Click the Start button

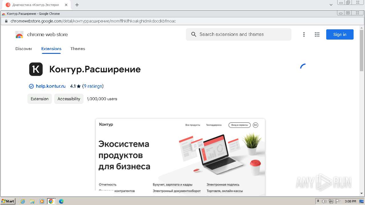pos(8,201)
